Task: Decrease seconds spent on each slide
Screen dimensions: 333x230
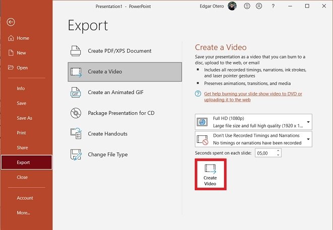Action: (278, 155)
